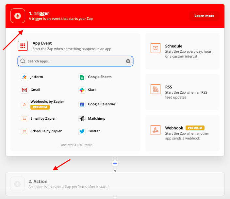Click 'Start the Zap every day, hour' description
The height and width of the screenshot is (199, 230).
point(189,54)
